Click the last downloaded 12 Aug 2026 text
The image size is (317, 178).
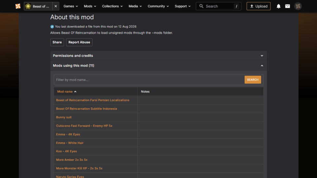[x=96, y=27]
